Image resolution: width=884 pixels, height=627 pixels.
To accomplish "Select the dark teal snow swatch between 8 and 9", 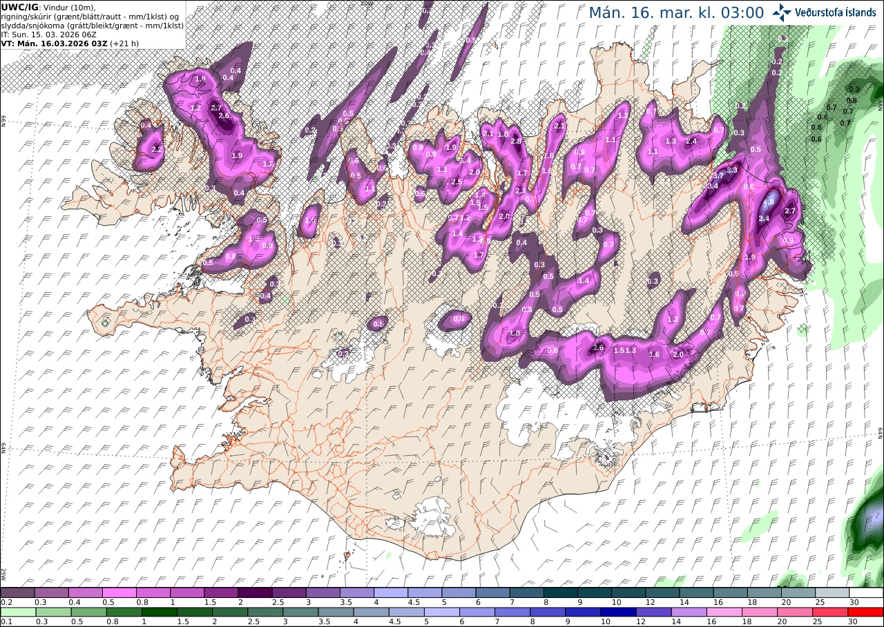I will [x=561, y=592].
